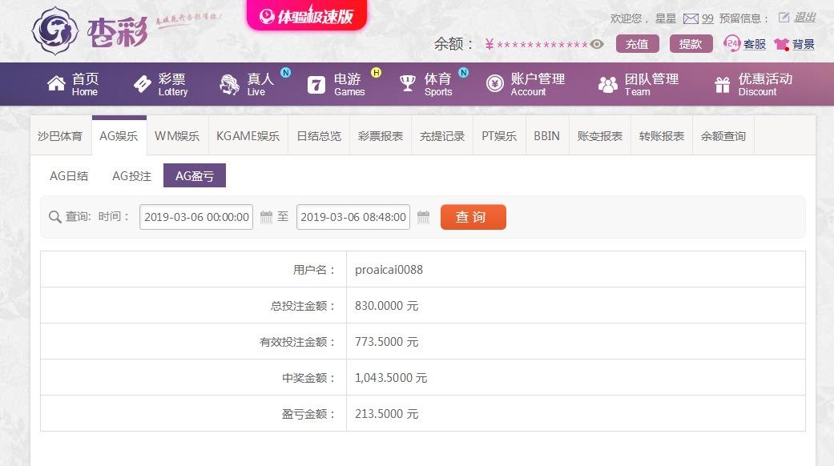The width and height of the screenshot is (834, 466).
Task: Open 体育 Sports trophy icon
Action: click(x=408, y=83)
